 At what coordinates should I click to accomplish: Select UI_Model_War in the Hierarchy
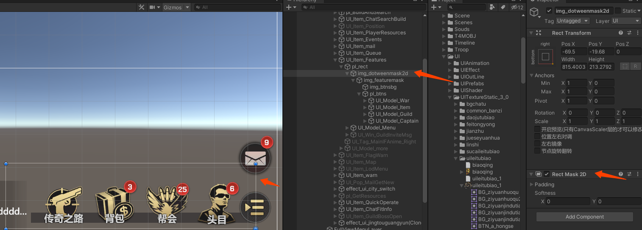(x=392, y=101)
